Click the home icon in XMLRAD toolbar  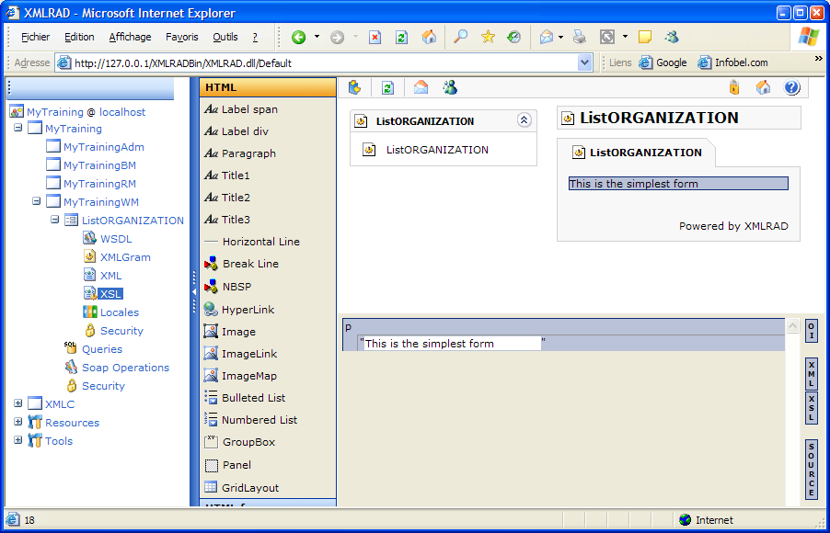click(x=763, y=88)
